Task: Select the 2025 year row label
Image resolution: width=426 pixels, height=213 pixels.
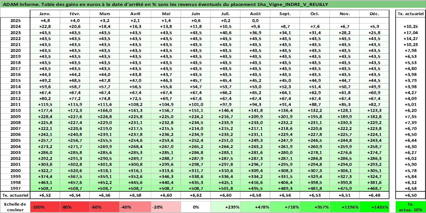Action: pyautogui.click(x=15, y=21)
